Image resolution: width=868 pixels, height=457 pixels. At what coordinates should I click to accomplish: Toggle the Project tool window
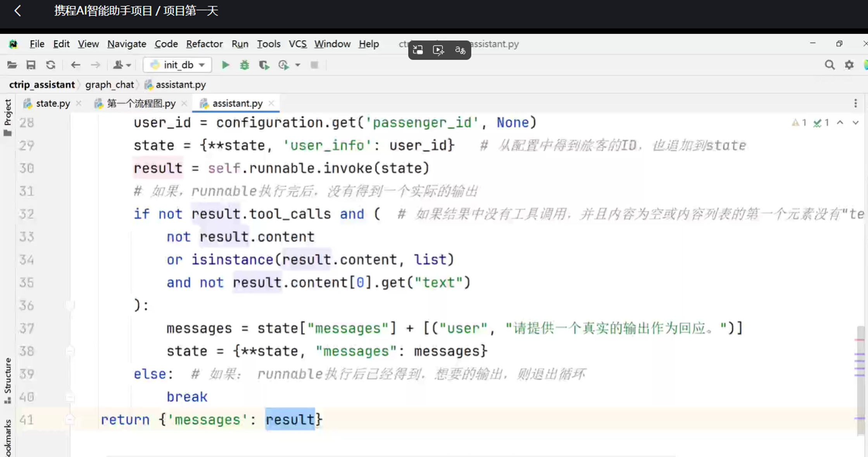tap(7, 118)
